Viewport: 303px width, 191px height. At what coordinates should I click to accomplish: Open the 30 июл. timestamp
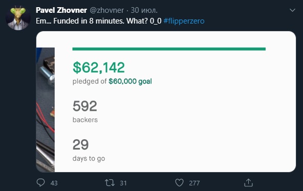click(144, 10)
